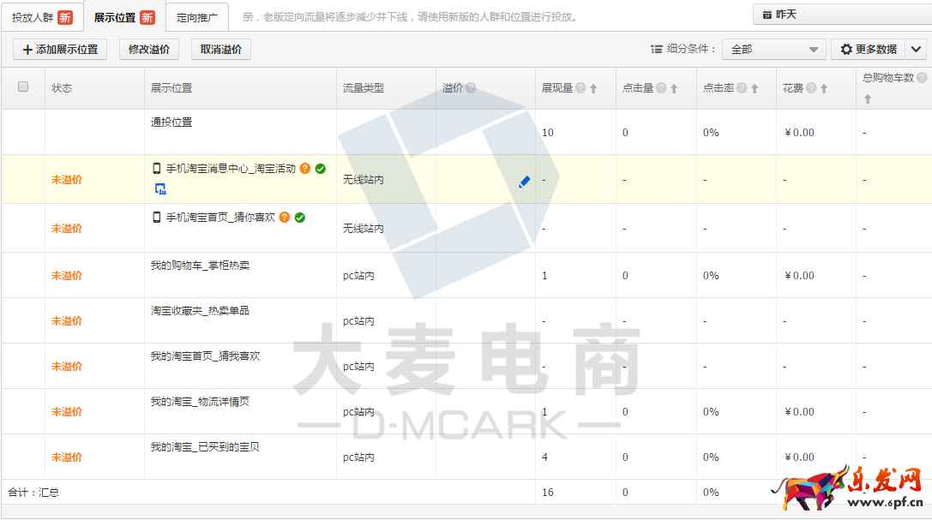The image size is (932, 520).
Task: Sort by 总购物车数 using its arrow
Action: point(868,99)
